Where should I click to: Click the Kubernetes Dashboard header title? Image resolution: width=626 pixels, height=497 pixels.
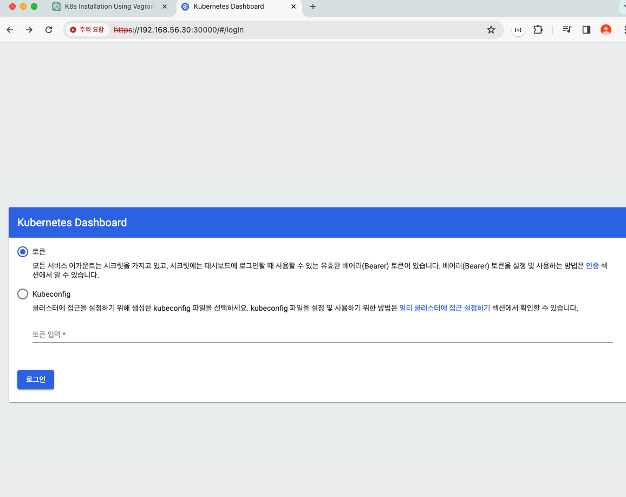[x=72, y=223]
